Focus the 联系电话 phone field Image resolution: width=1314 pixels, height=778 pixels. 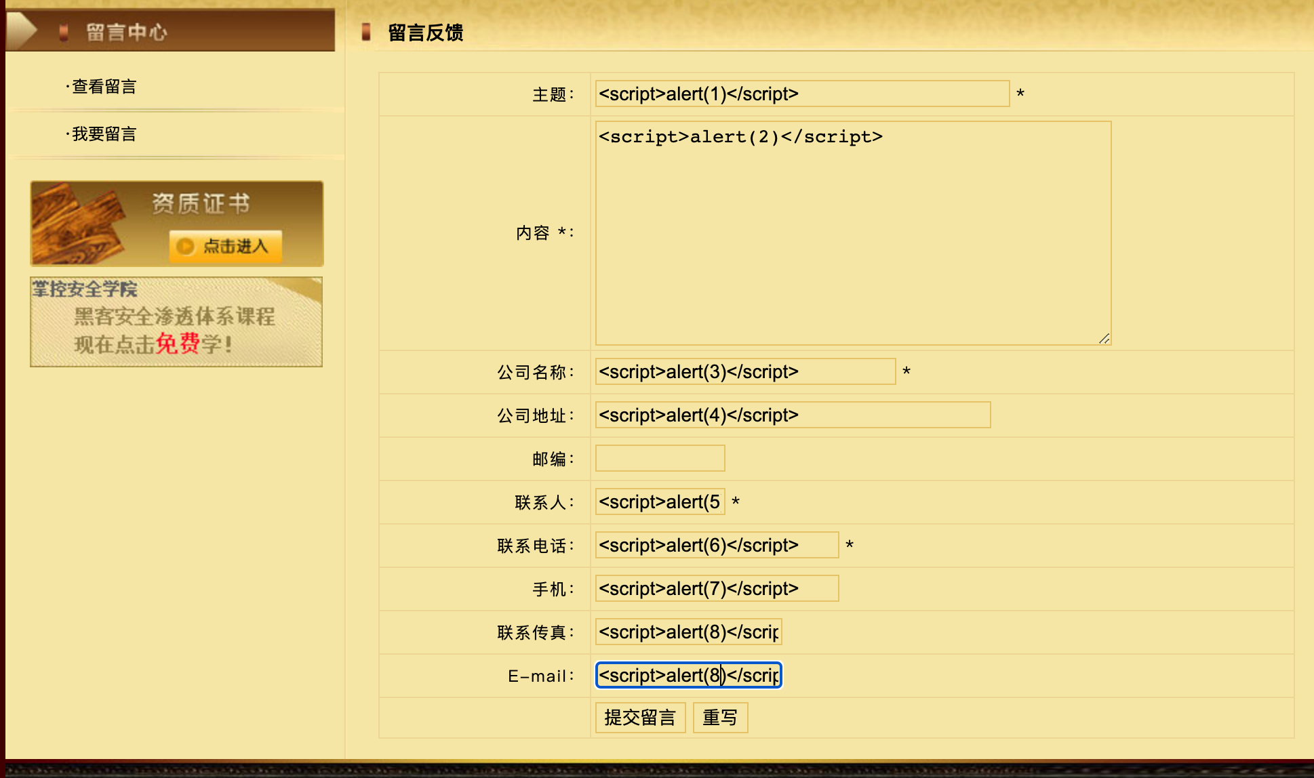click(x=717, y=545)
